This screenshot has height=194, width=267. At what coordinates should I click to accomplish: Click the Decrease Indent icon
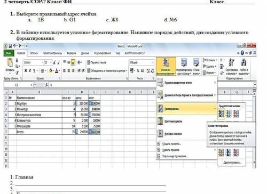[79, 70]
